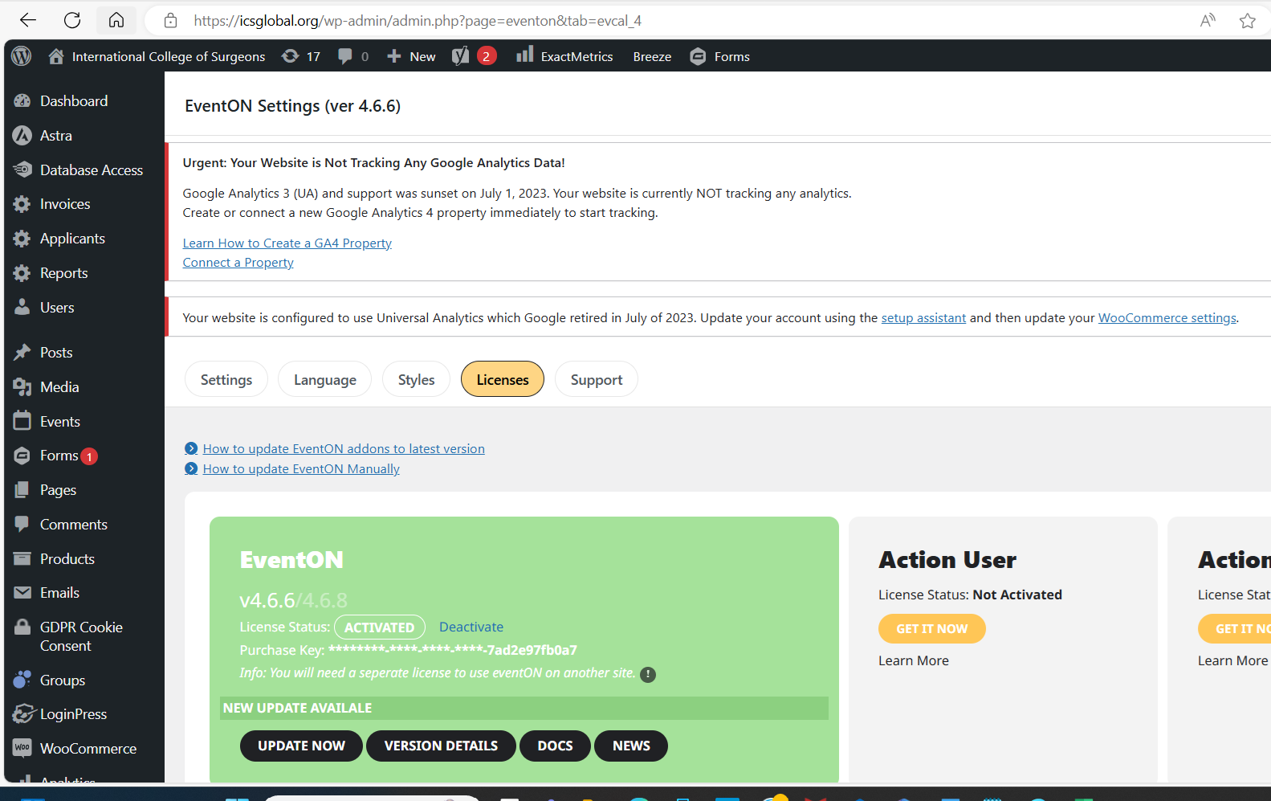Open the EventON NEWS button

pos(631,746)
